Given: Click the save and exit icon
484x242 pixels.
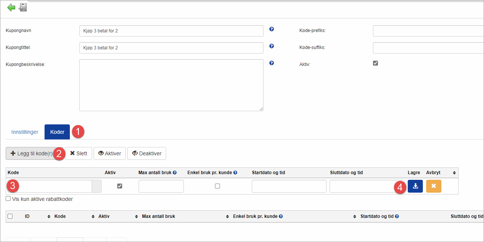Looking at the screenshot, I should pos(23,7).
